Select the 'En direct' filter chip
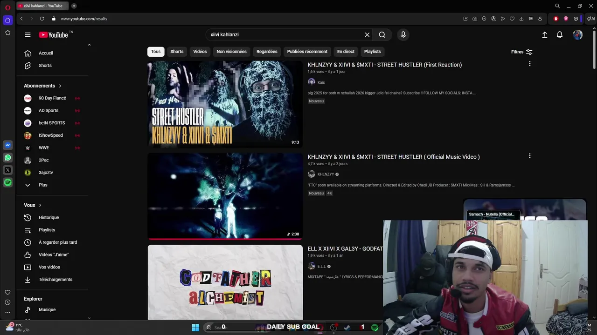 346,52
